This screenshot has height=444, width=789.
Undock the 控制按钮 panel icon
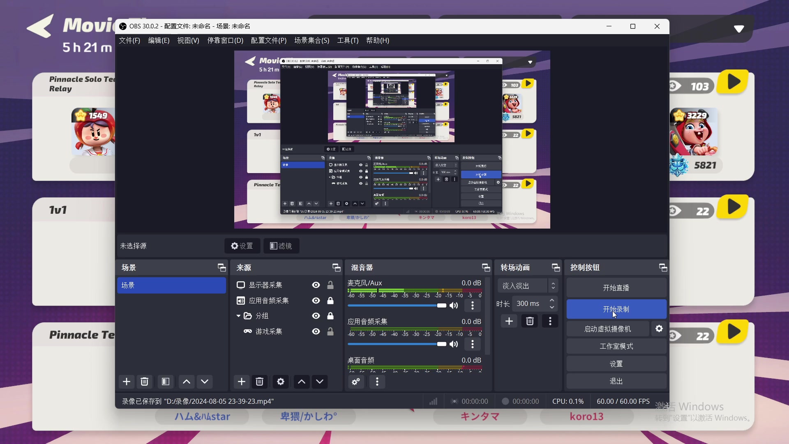(x=663, y=268)
